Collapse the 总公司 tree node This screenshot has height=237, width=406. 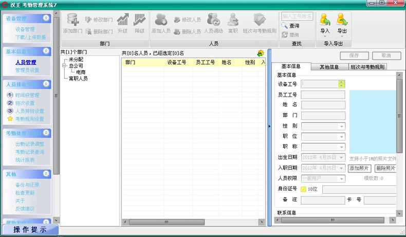tap(64, 66)
